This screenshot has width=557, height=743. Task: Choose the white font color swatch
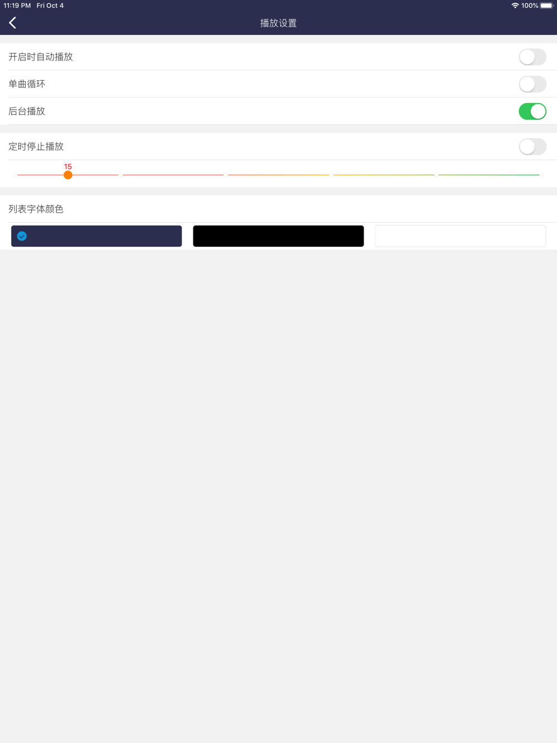460,236
